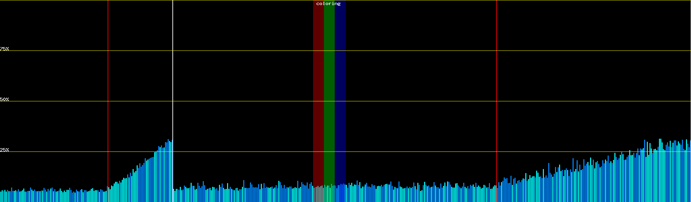
Task: Click the yellow 50% horizontal gridline
Action: coord(405,101)
